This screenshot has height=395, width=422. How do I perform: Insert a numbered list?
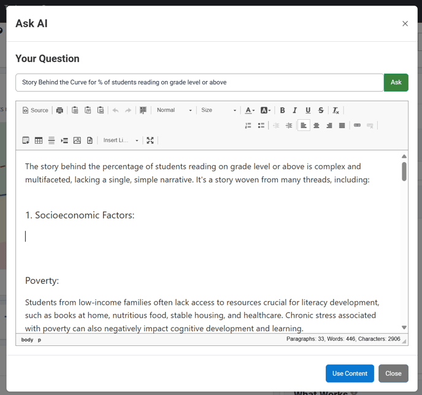click(248, 125)
